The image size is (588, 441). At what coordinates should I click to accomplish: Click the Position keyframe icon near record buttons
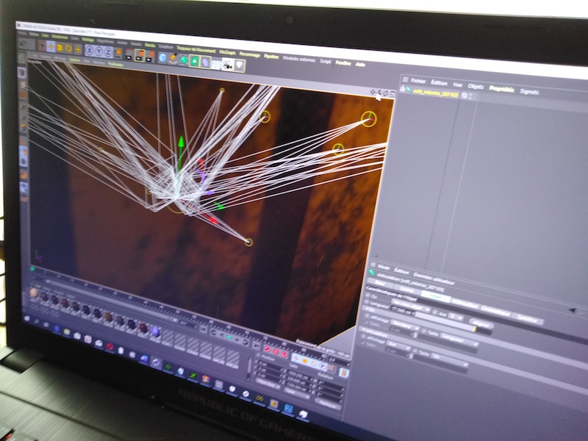coord(296,359)
